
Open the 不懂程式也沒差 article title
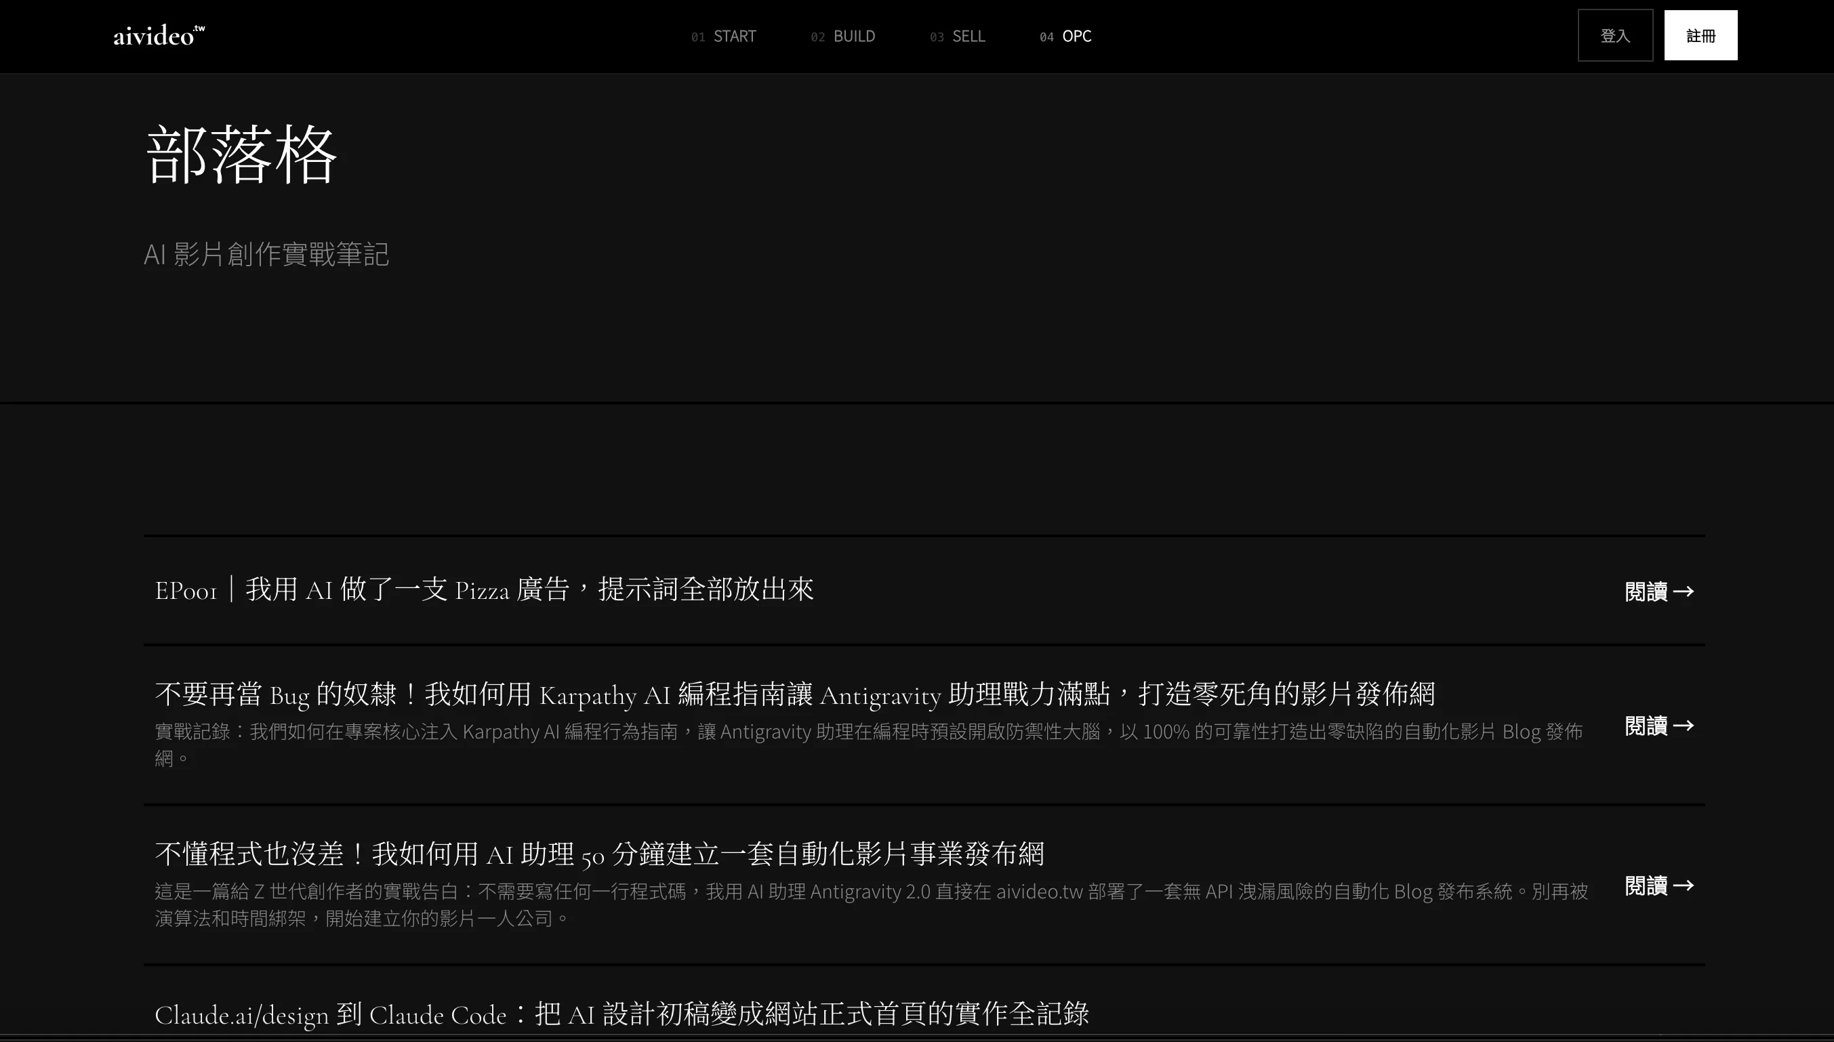point(599,854)
